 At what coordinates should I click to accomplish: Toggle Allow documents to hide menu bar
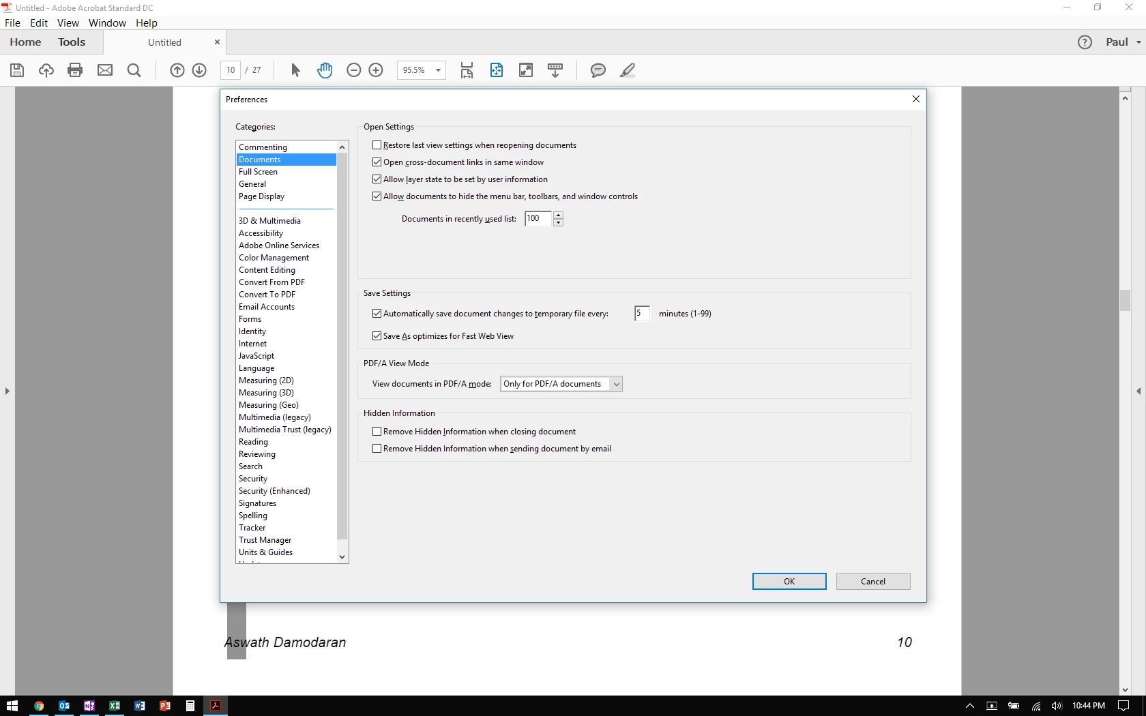coord(377,196)
